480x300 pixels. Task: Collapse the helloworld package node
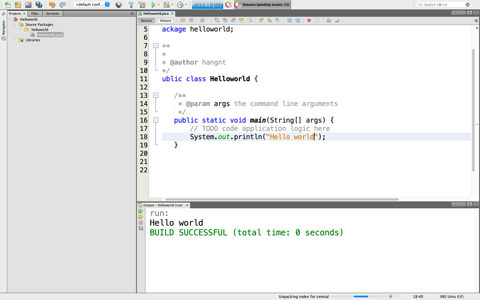(21, 30)
